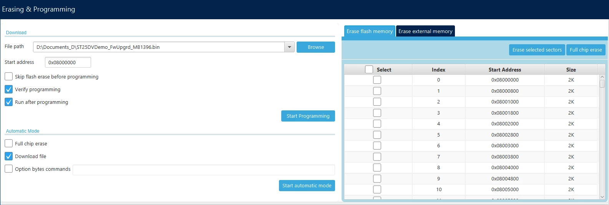Select sector index 0 checkbox
Viewport: 609px width, 205px height.
[x=377, y=80]
